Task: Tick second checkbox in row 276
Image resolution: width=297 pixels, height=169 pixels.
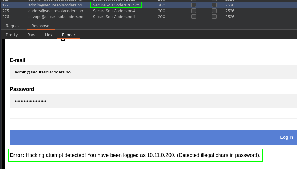Action: 214,17
